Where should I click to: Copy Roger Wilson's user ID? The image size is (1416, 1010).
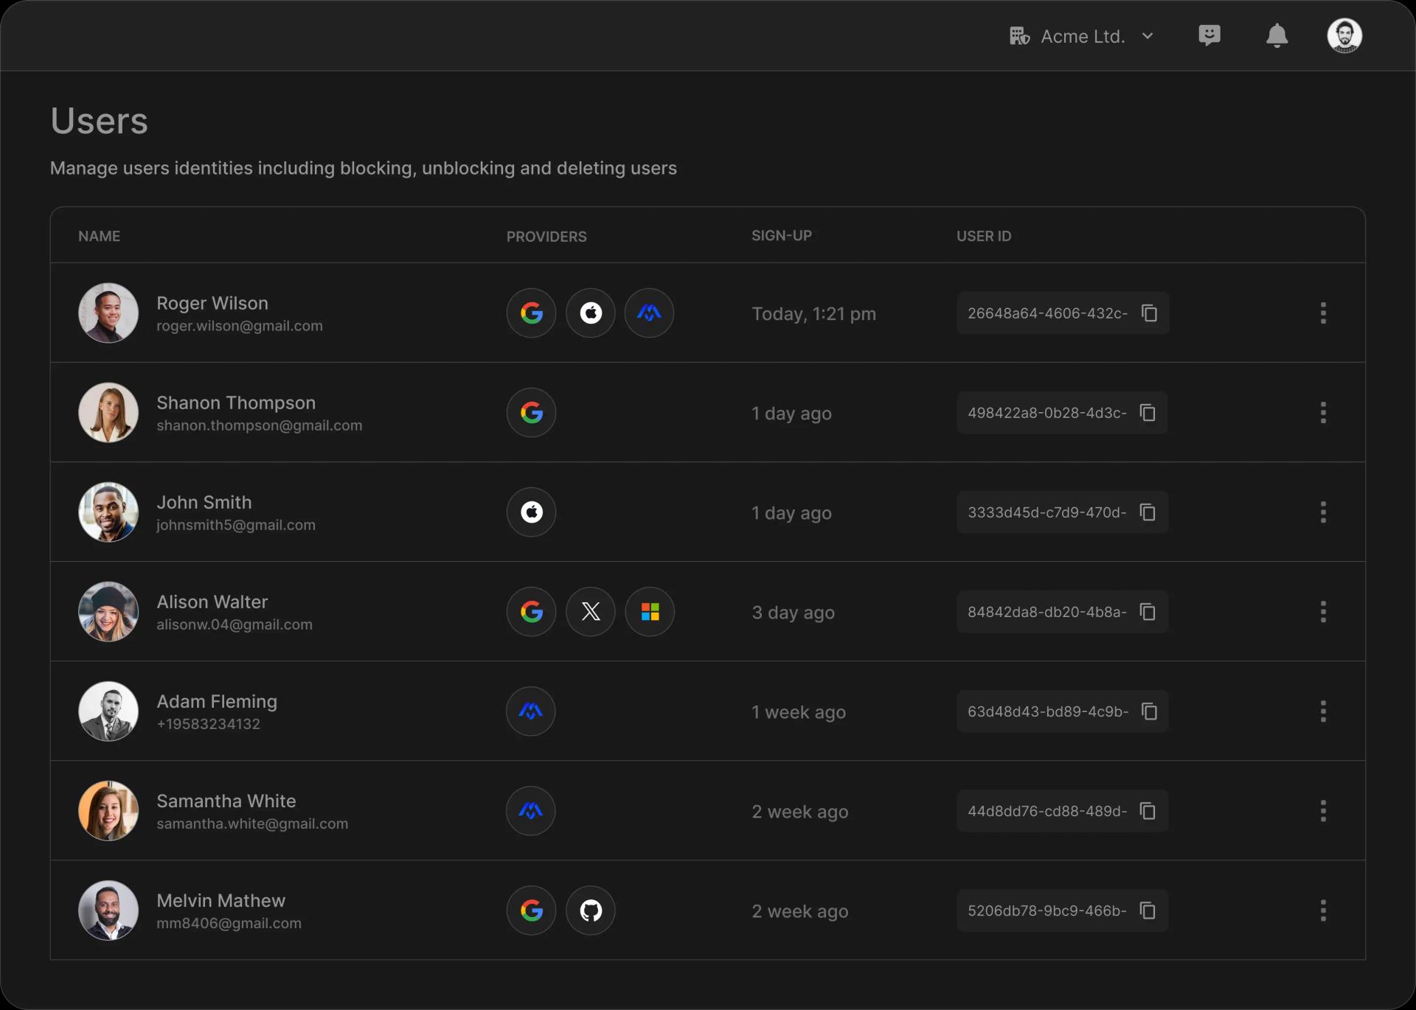1150,313
